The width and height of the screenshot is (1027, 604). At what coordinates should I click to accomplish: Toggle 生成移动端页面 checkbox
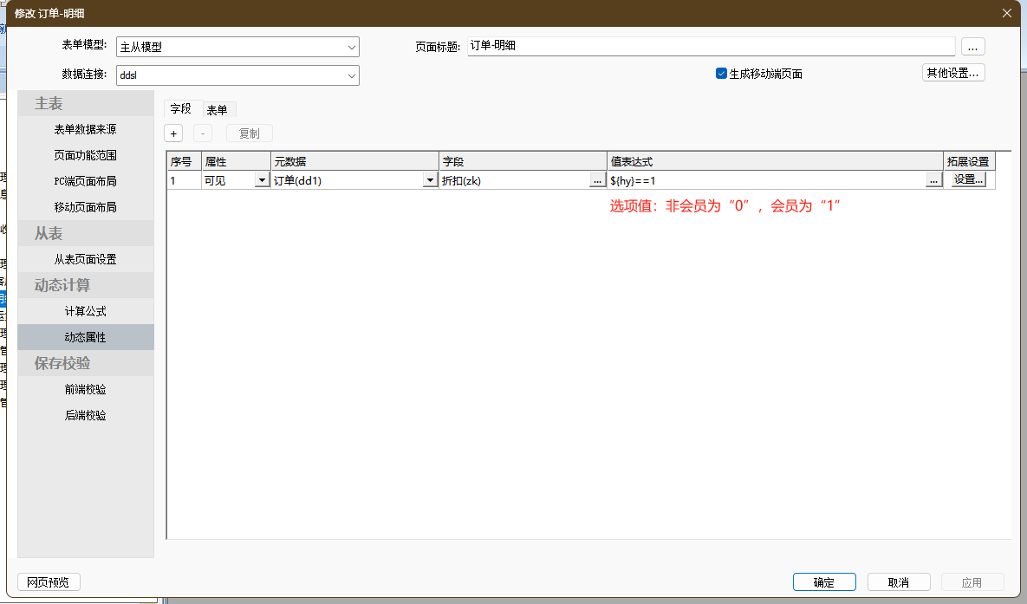[721, 74]
